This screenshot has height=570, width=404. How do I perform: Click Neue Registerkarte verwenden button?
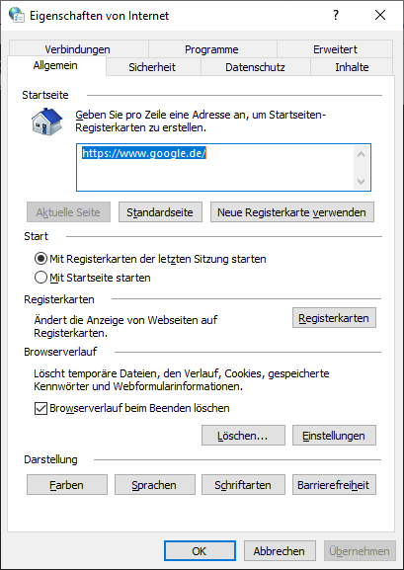[292, 212]
